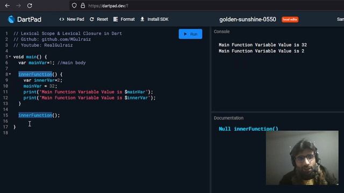
Task: Click the browser forward arrow
Action: pyautogui.click(x=18, y=6)
